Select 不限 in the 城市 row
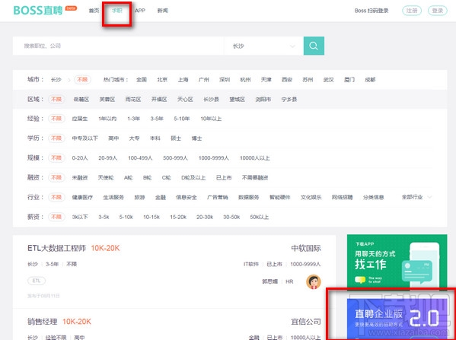The width and height of the screenshot is (456, 340). click(x=82, y=80)
